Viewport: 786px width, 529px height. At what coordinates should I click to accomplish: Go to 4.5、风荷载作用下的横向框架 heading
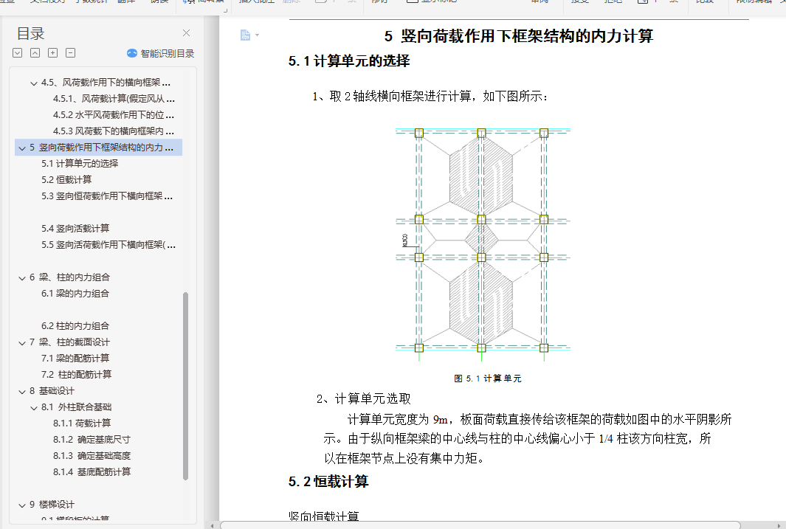coord(106,82)
